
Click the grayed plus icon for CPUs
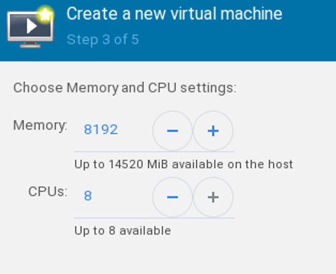(213, 197)
